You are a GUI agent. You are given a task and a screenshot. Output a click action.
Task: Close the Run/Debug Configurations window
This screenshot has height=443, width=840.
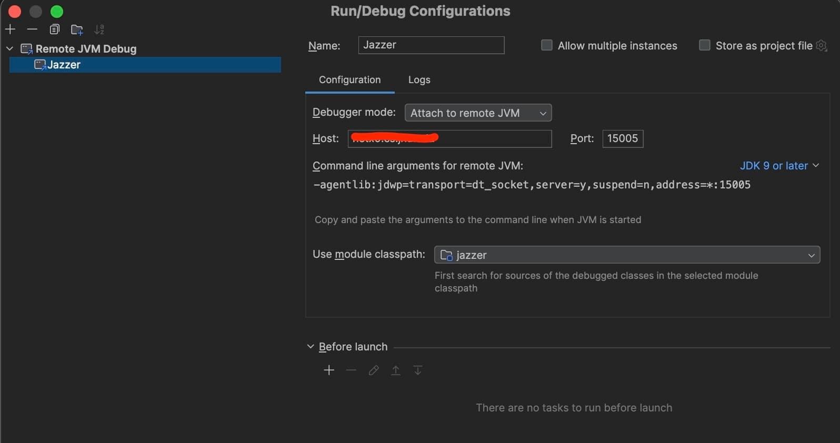pos(15,11)
